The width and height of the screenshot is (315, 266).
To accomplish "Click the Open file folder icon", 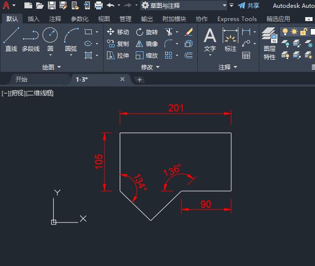I will click(x=40, y=5).
